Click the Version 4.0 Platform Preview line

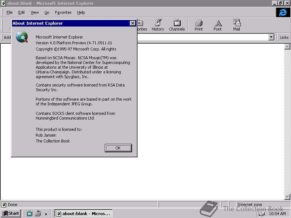pyautogui.click(x=74, y=43)
